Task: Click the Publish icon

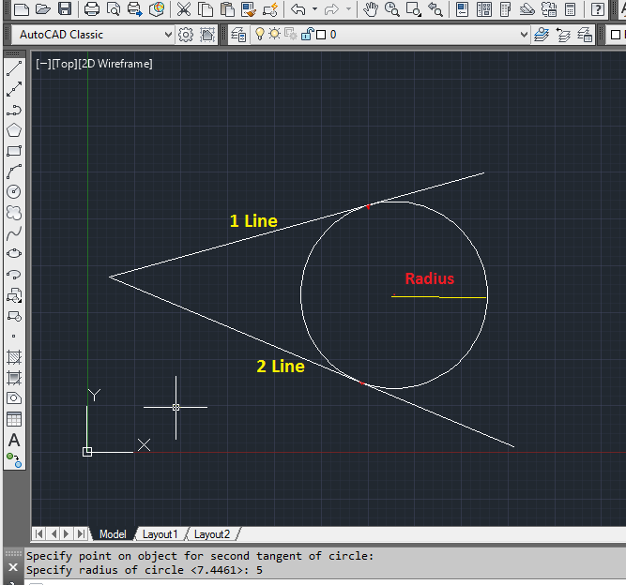Action: [135, 8]
